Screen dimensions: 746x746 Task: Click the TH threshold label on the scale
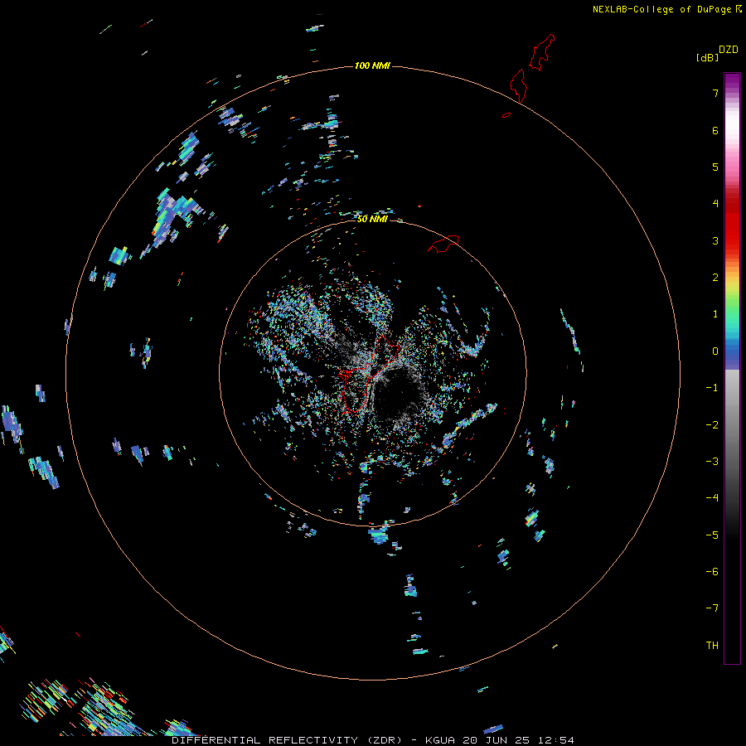(712, 646)
